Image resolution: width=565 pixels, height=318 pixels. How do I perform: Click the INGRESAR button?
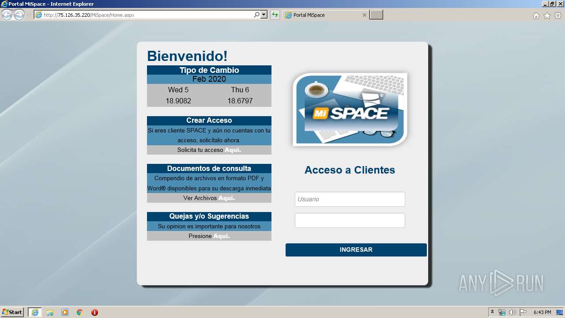tap(356, 250)
